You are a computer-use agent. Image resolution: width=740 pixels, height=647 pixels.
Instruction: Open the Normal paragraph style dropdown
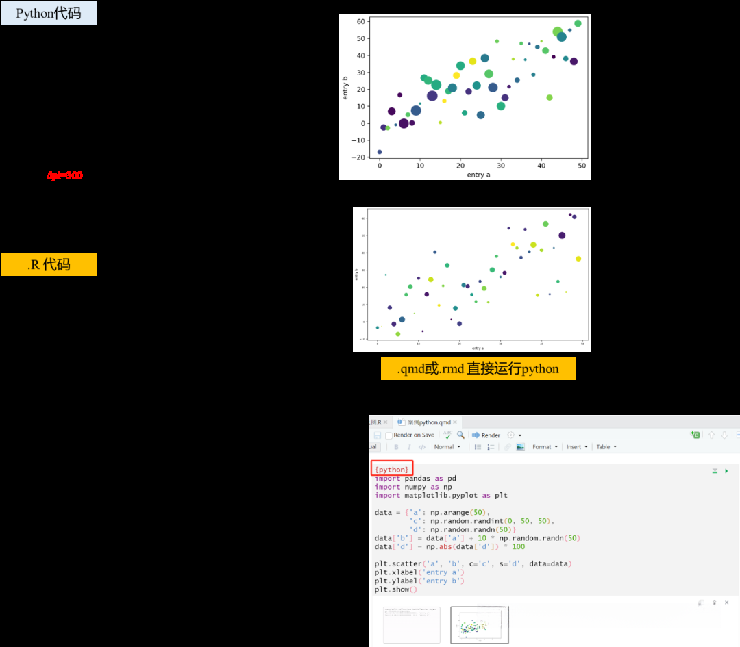pyautogui.click(x=447, y=447)
